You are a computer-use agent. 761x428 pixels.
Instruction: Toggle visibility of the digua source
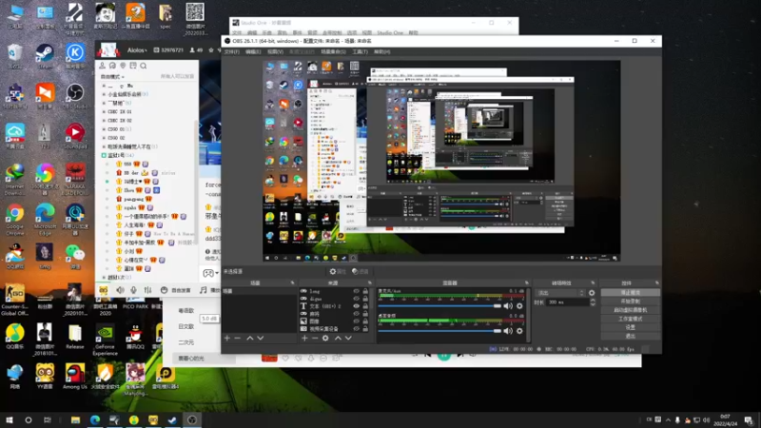pos(356,299)
